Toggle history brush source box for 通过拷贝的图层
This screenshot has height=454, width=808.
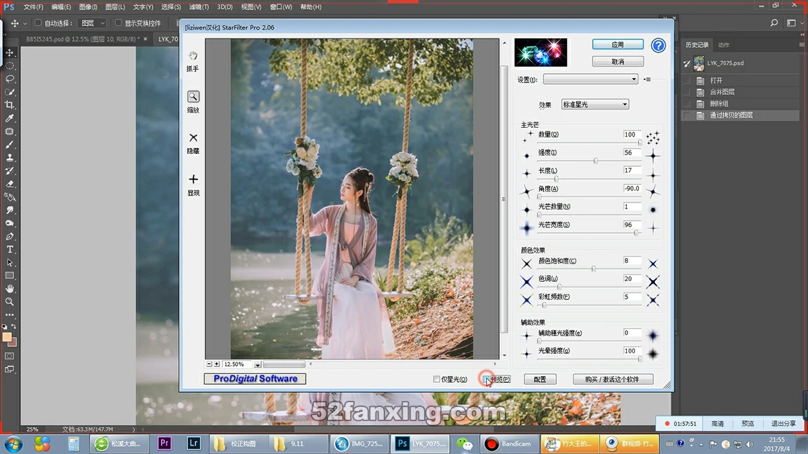[x=687, y=115]
